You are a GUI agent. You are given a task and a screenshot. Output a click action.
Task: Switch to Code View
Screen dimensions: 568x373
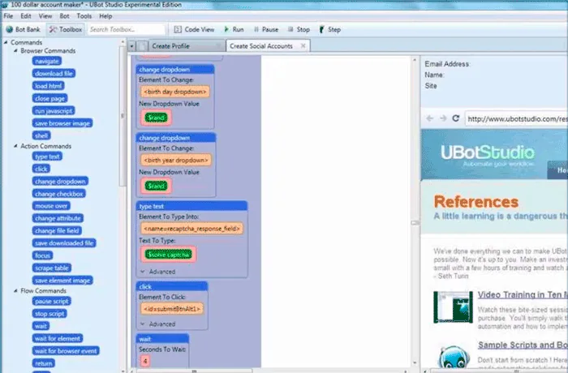(x=194, y=29)
